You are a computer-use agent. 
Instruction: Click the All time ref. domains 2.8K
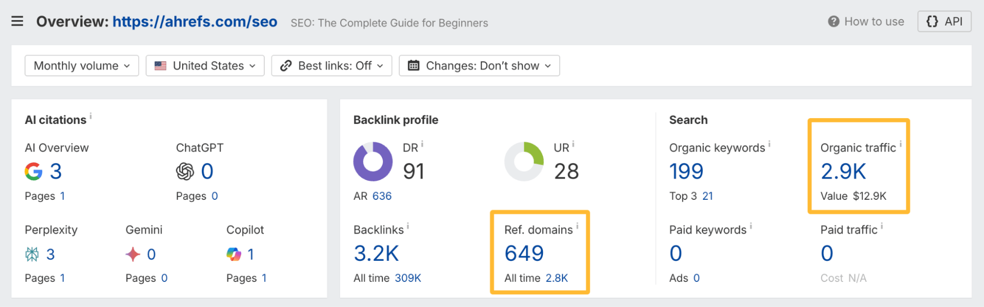tap(557, 278)
